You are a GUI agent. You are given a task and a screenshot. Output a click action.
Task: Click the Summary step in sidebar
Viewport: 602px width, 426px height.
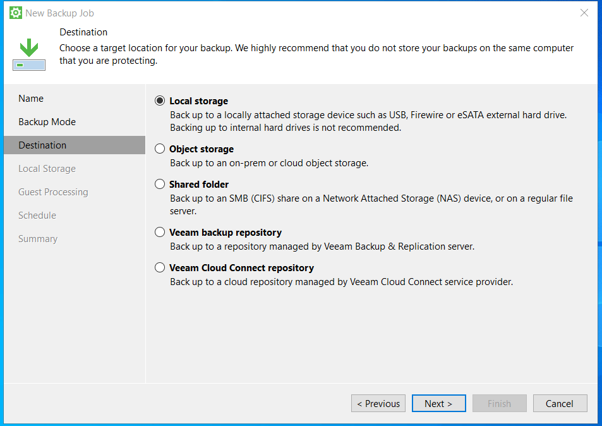click(38, 239)
